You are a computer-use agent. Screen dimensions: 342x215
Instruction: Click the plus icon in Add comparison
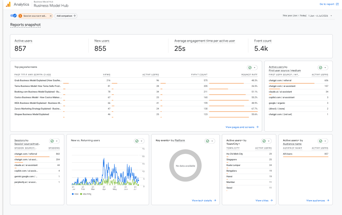point(75,16)
